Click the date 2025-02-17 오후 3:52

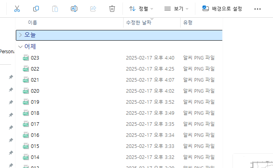pos(150,102)
